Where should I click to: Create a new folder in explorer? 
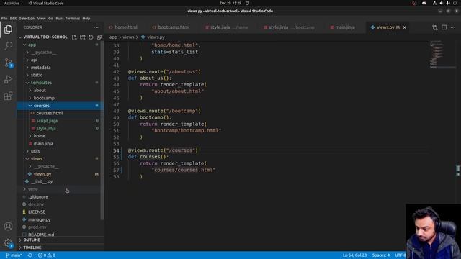click(x=83, y=37)
